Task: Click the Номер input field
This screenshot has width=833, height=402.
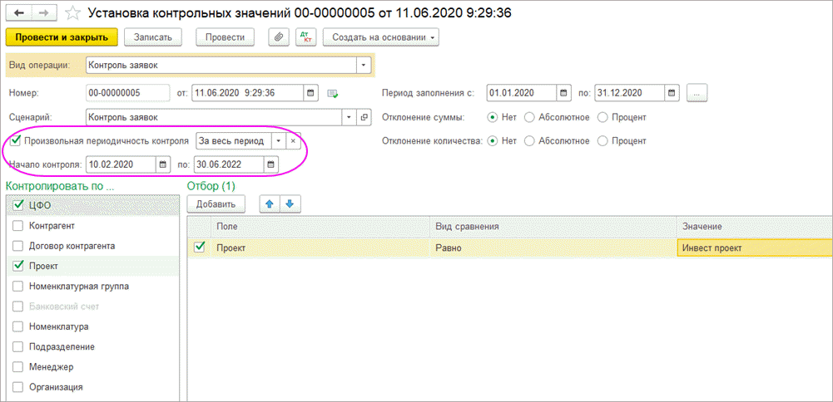Action: click(x=126, y=93)
